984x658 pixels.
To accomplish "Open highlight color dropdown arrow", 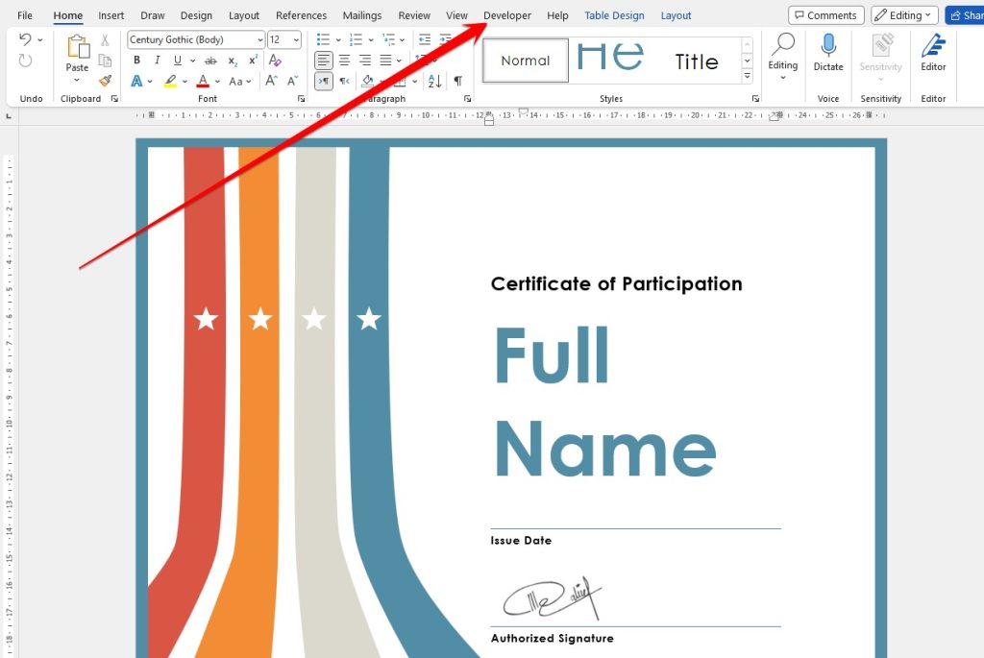I will (x=184, y=82).
